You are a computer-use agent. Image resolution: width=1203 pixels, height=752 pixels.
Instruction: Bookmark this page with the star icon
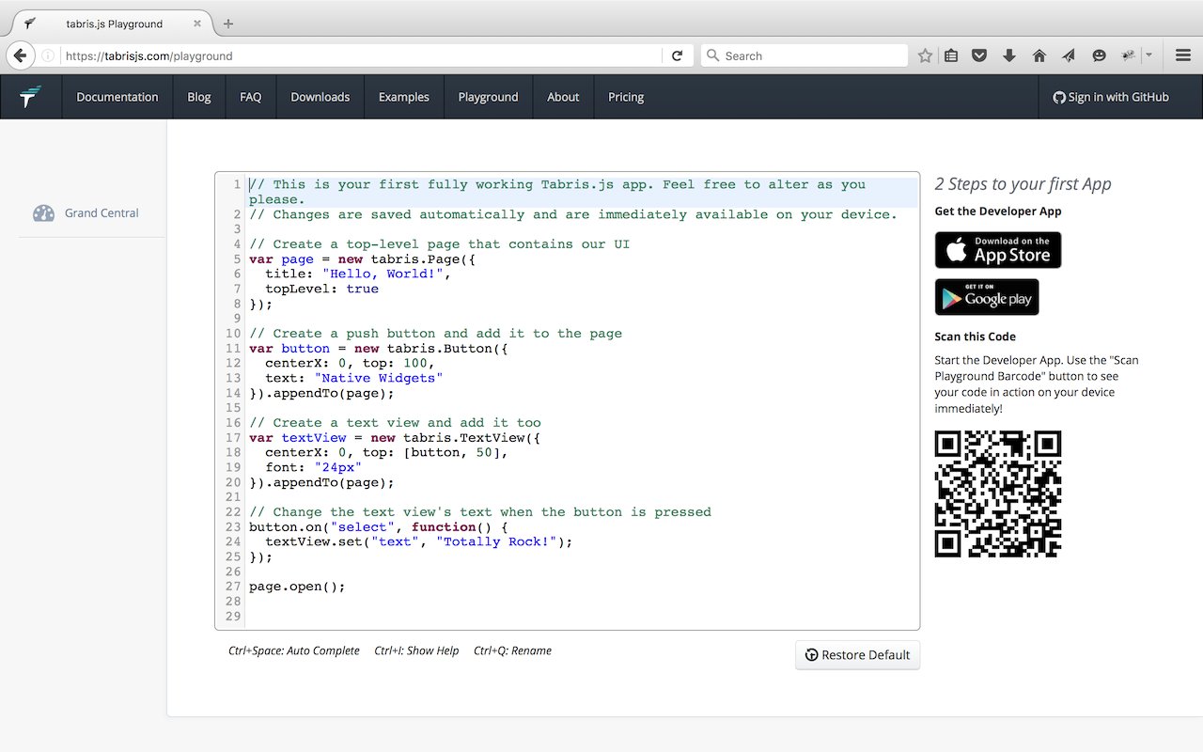coord(925,55)
